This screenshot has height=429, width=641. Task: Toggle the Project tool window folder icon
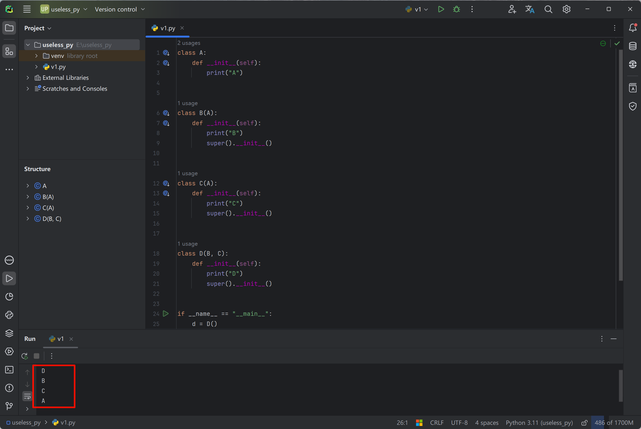click(9, 28)
